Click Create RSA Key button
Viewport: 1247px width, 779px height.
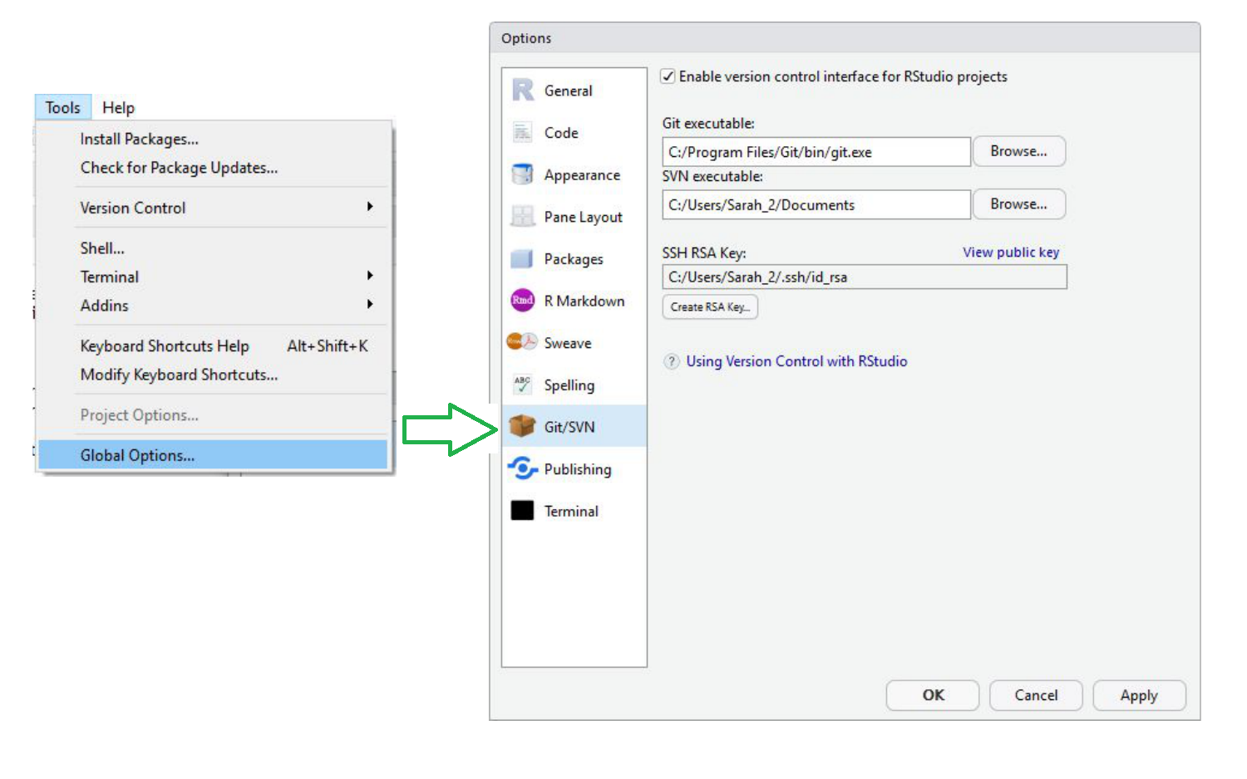point(710,307)
